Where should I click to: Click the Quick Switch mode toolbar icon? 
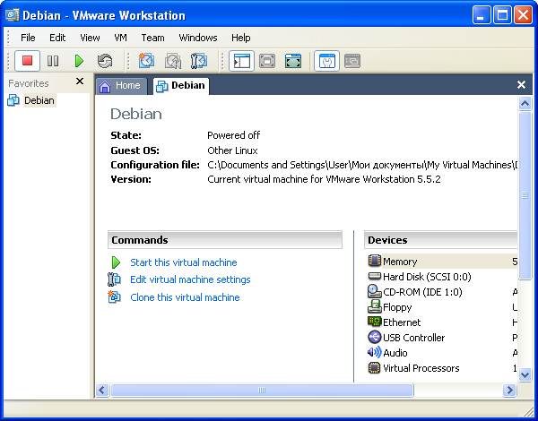click(267, 61)
